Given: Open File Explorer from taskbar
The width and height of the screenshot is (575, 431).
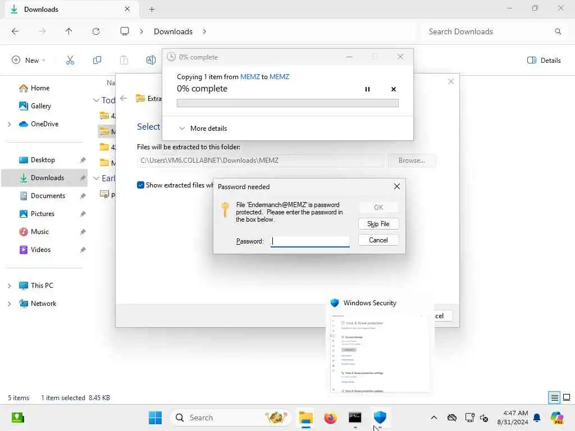Looking at the screenshot, I should (305, 418).
